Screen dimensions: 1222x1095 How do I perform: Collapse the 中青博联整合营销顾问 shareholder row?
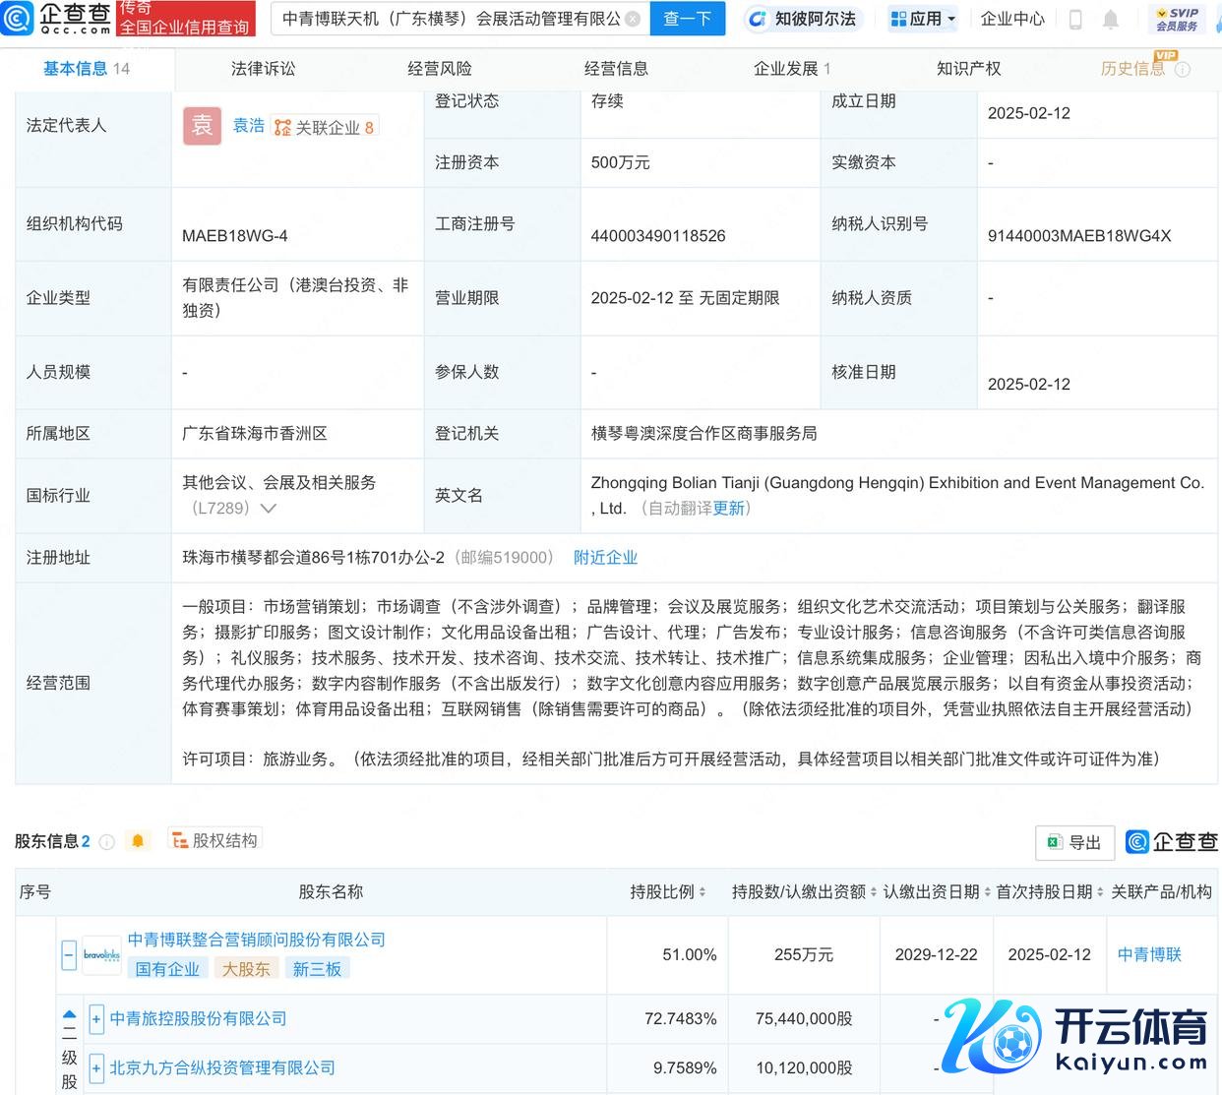tap(69, 954)
